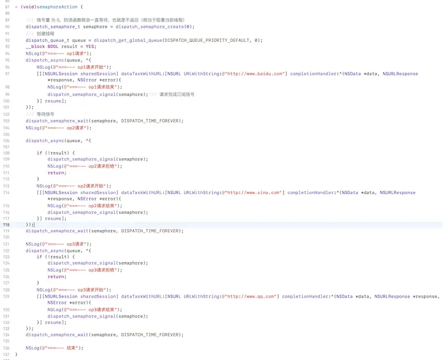Screen dimensions: 443x360
Task: Click line number 87 in the gutter
Action: tap(7, 7)
